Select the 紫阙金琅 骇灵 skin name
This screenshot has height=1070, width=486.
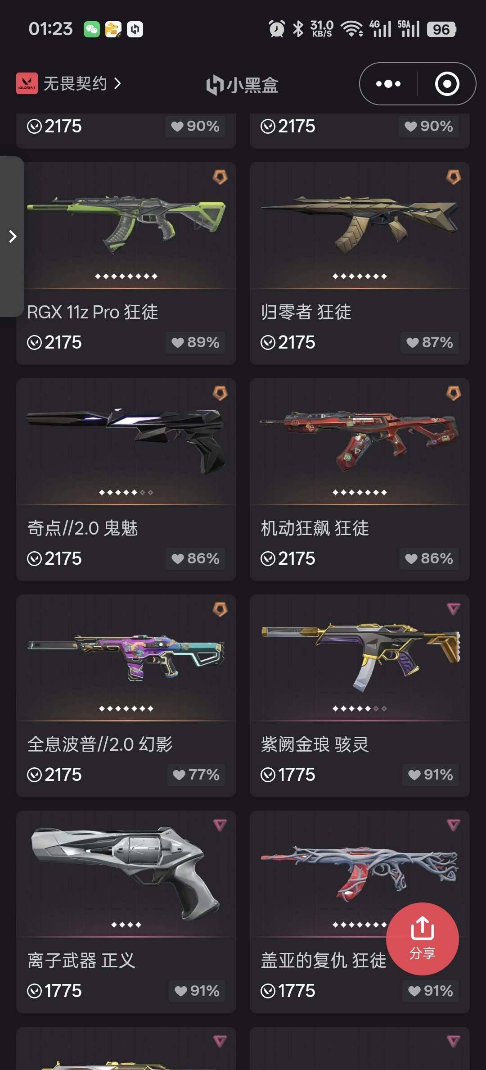pos(315,744)
